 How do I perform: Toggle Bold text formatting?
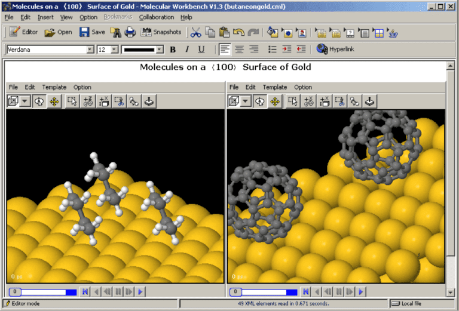173,50
